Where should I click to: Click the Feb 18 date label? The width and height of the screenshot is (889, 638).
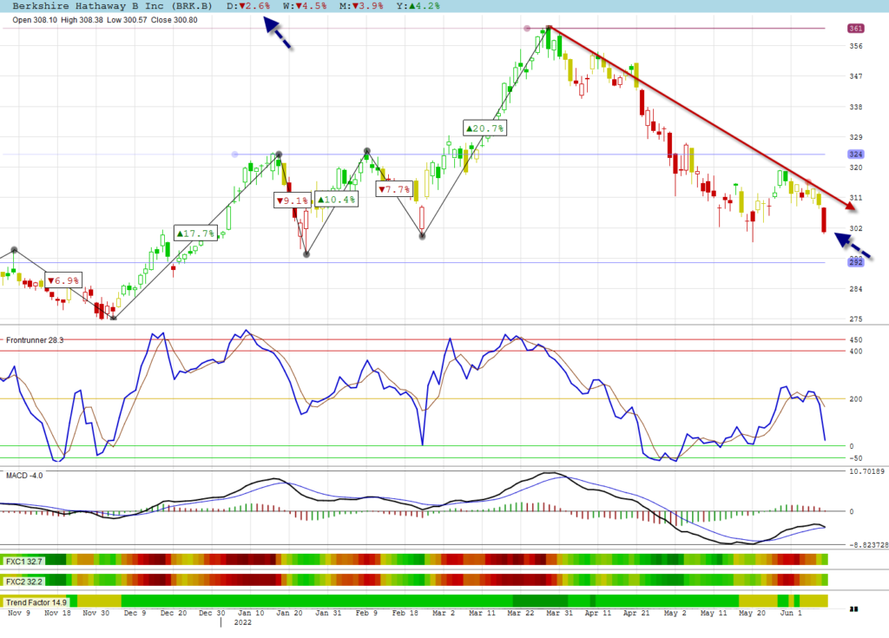pos(405,613)
